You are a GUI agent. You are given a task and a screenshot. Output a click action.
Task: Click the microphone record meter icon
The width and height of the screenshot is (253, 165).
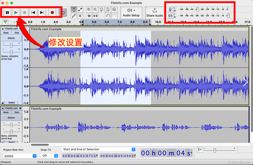170,9
